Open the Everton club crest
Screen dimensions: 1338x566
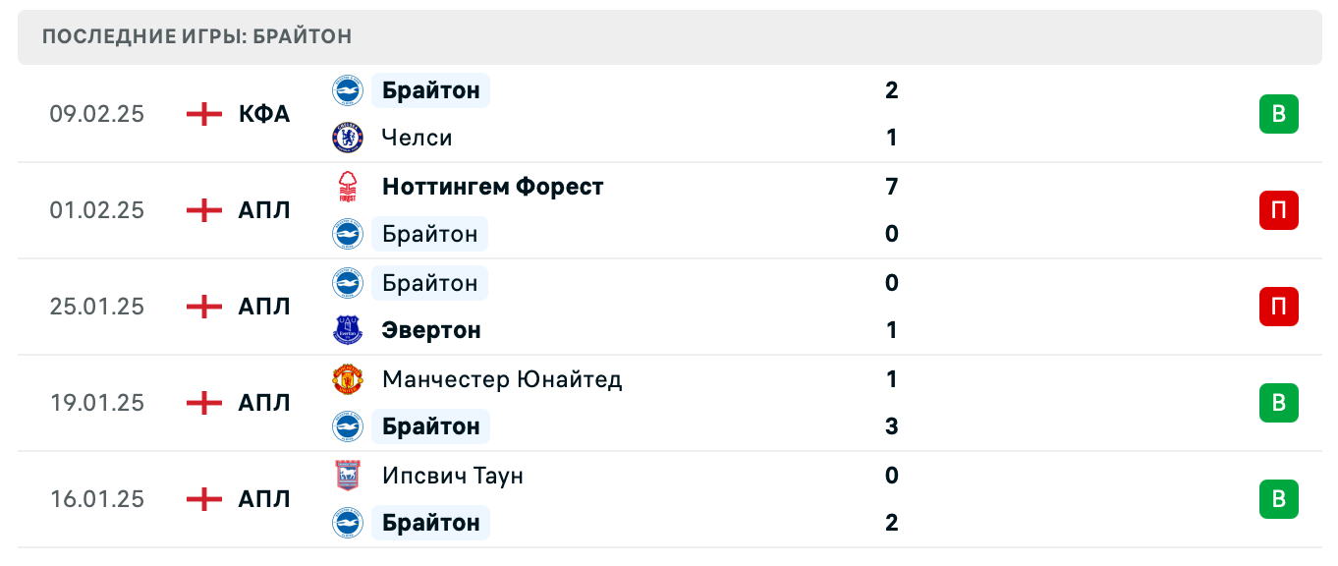click(347, 330)
